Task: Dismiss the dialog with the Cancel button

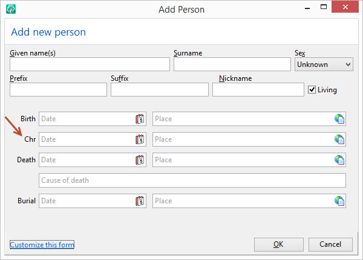Action: pos(330,244)
